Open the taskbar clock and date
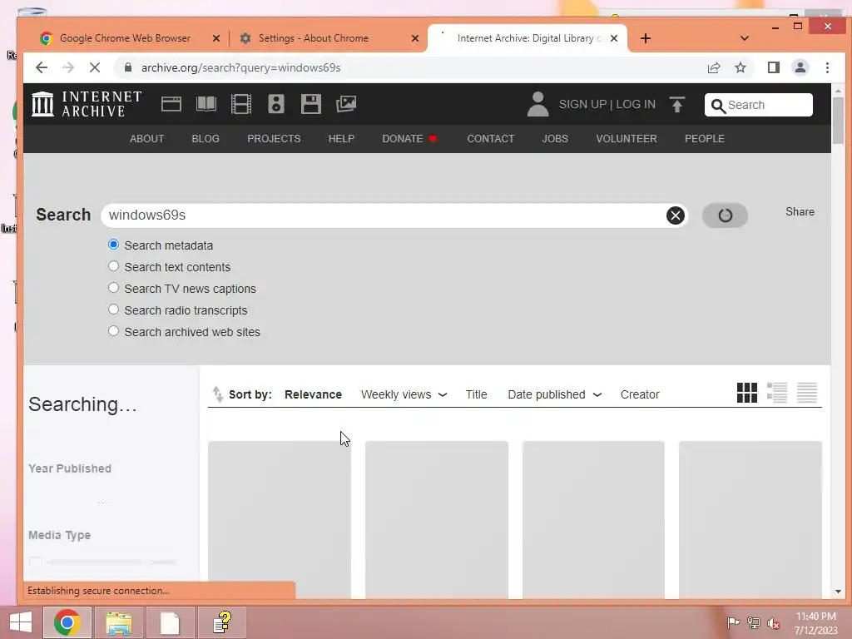 click(x=815, y=623)
